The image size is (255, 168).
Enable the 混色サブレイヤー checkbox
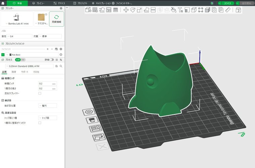[40, 93]
